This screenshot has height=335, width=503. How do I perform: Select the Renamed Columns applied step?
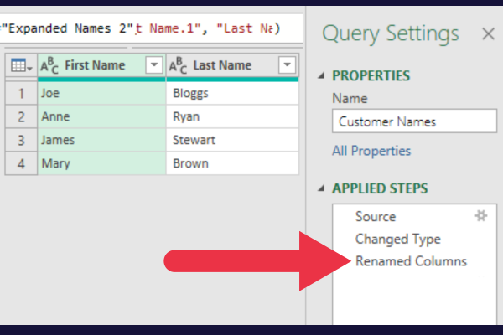pyautogui.click(x=411, y=261)
